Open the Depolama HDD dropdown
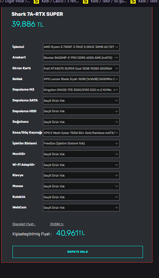159x278 pixels. pyautogui.click(x=81, y=111)
